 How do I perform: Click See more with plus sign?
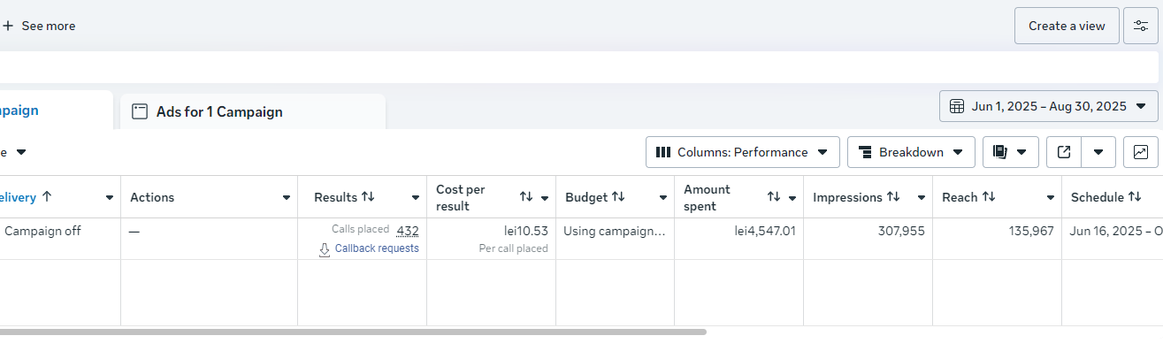pyautogui.click(x=39, y=26)
